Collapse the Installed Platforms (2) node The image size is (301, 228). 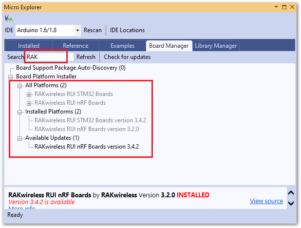point(20,112)
